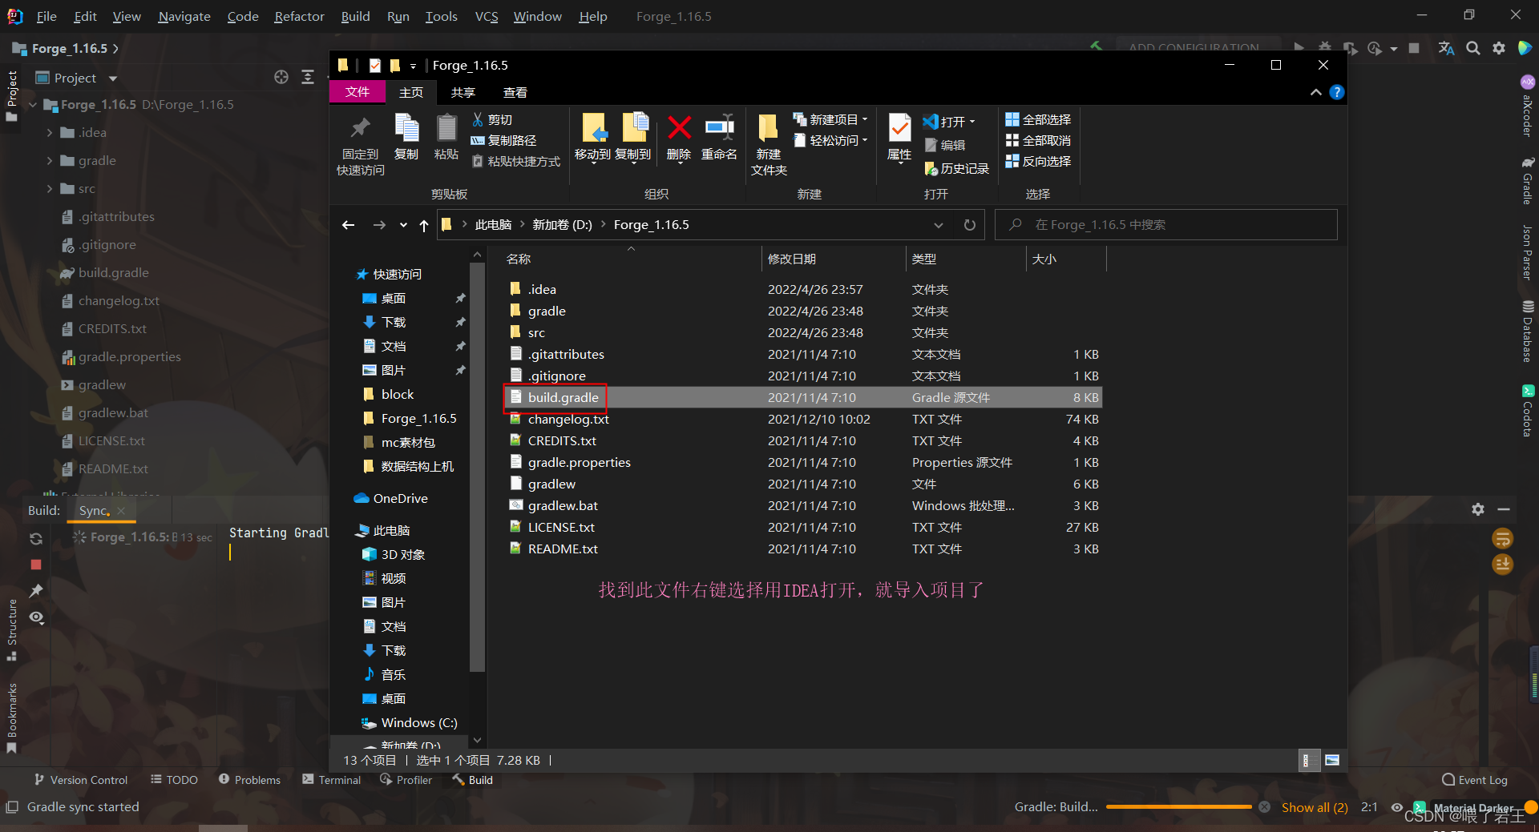Sort by the modified date column header
The width and height of the screenshot is (1539, 832).
[x=833, y=259]
